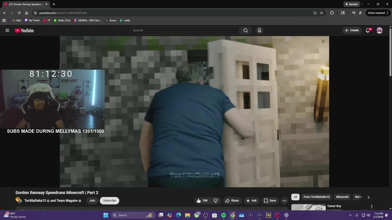Open the browser Home page button
The height and width of the screenshot is (220, 392).
pyautogui.click(x=26, y=13)
